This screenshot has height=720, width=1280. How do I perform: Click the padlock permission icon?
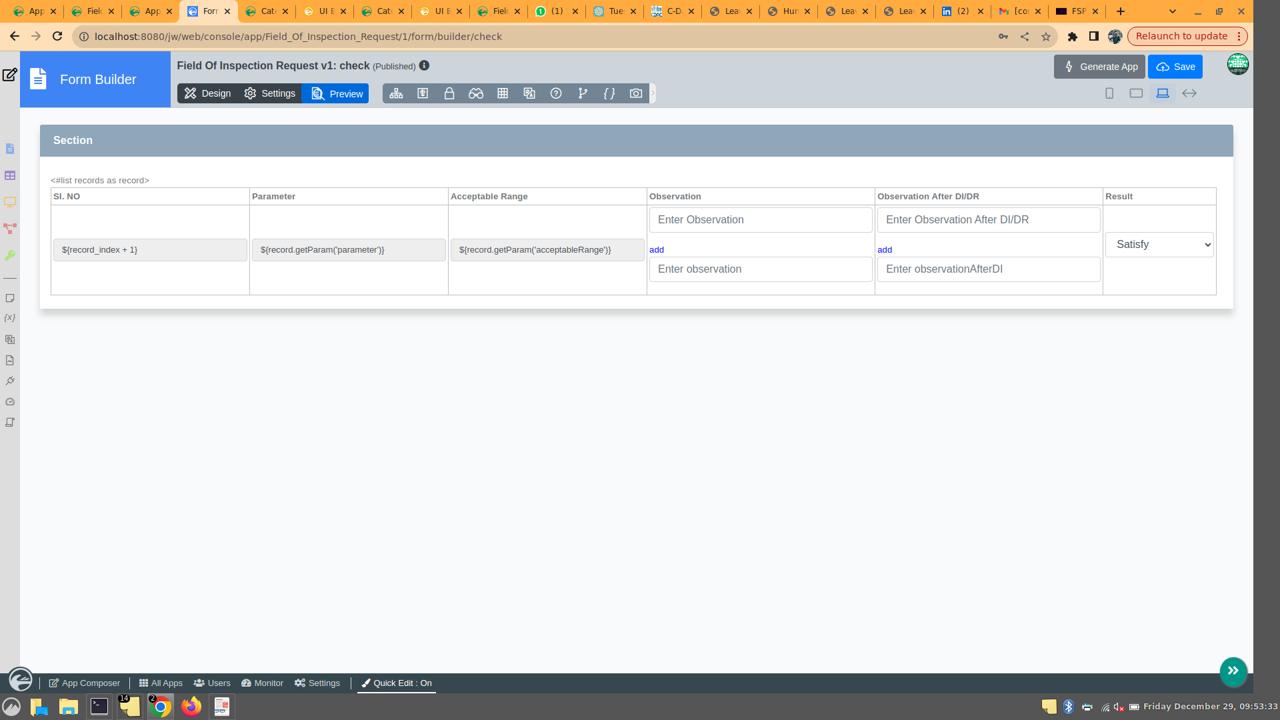[x=449, y=93]
